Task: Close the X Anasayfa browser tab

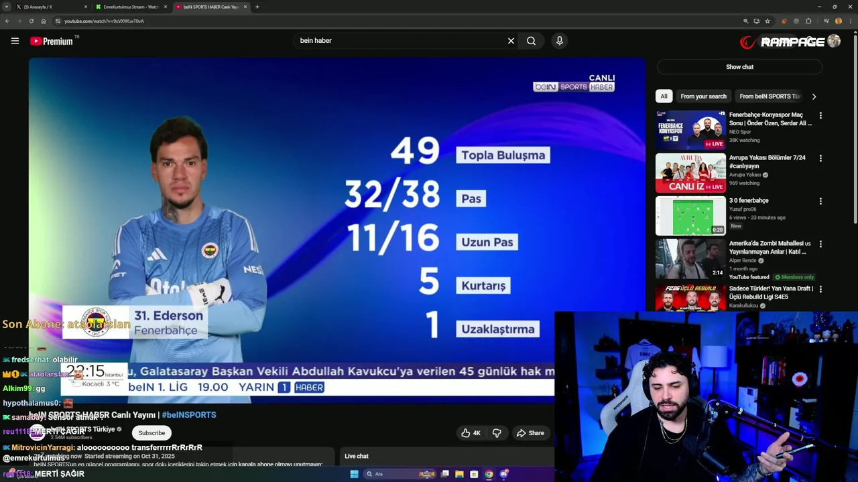Action: (86, 7)
